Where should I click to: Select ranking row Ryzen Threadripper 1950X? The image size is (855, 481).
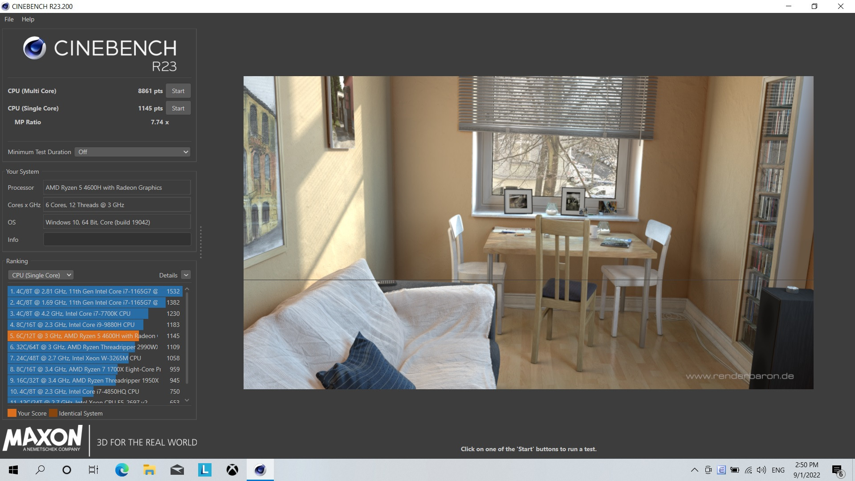(x=95, y=380)
